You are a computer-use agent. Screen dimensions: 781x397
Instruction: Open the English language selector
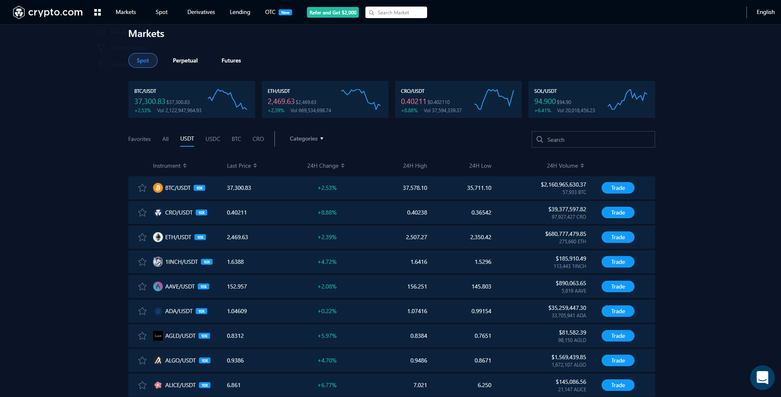(765, 12)
